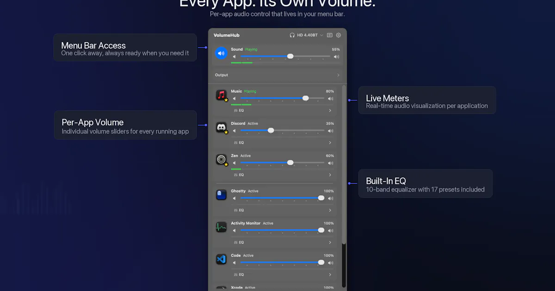Click the Discord volume slider handle

click(x=271, y=130)
